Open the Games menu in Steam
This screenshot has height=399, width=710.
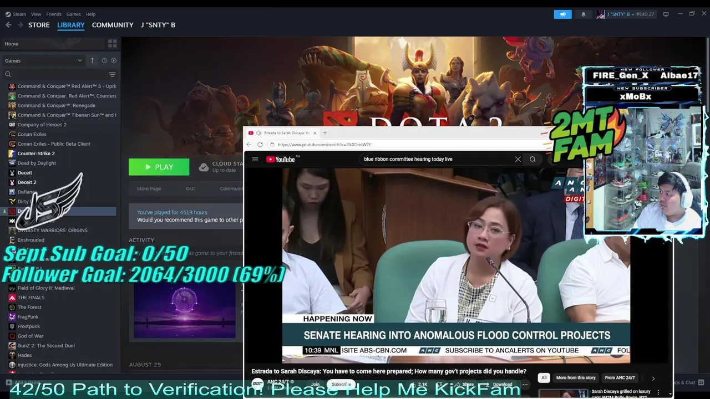[73, 14]
